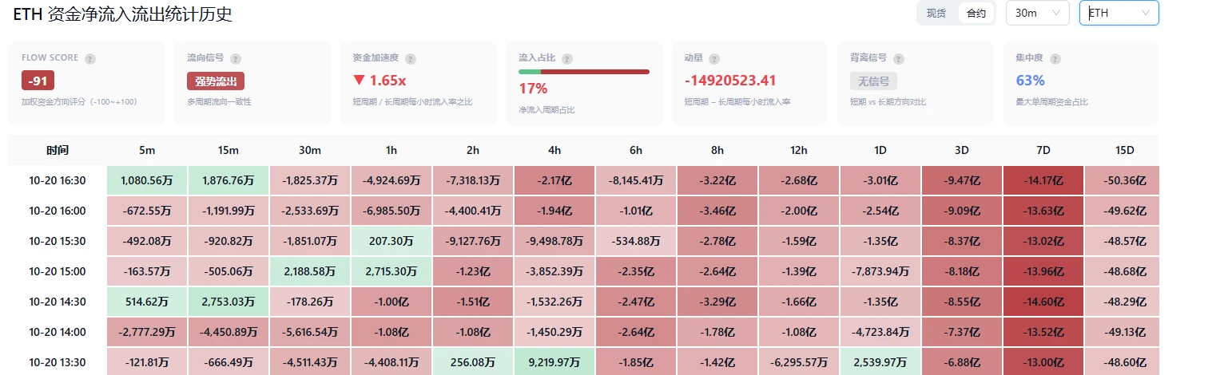Image resolution: width=1232 pixels, height=375 pixels.
Task: Click the 10-20 15:30 time row label
Action: [58, 241]
